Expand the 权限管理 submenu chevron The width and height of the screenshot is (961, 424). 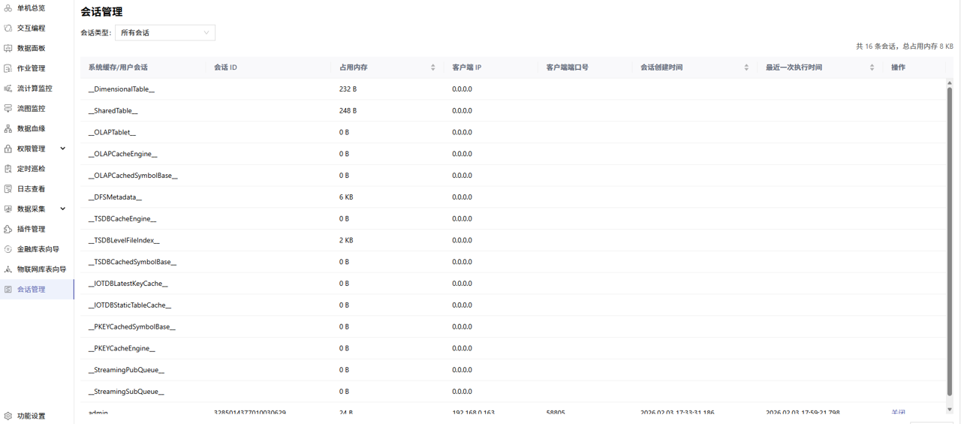(63, 149)
